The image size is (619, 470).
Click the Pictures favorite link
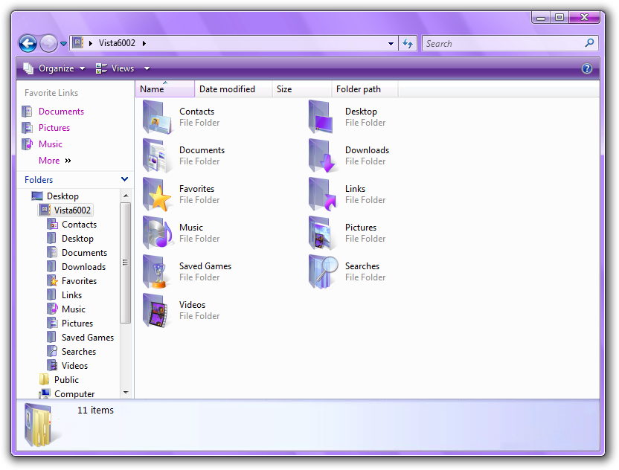54,128
